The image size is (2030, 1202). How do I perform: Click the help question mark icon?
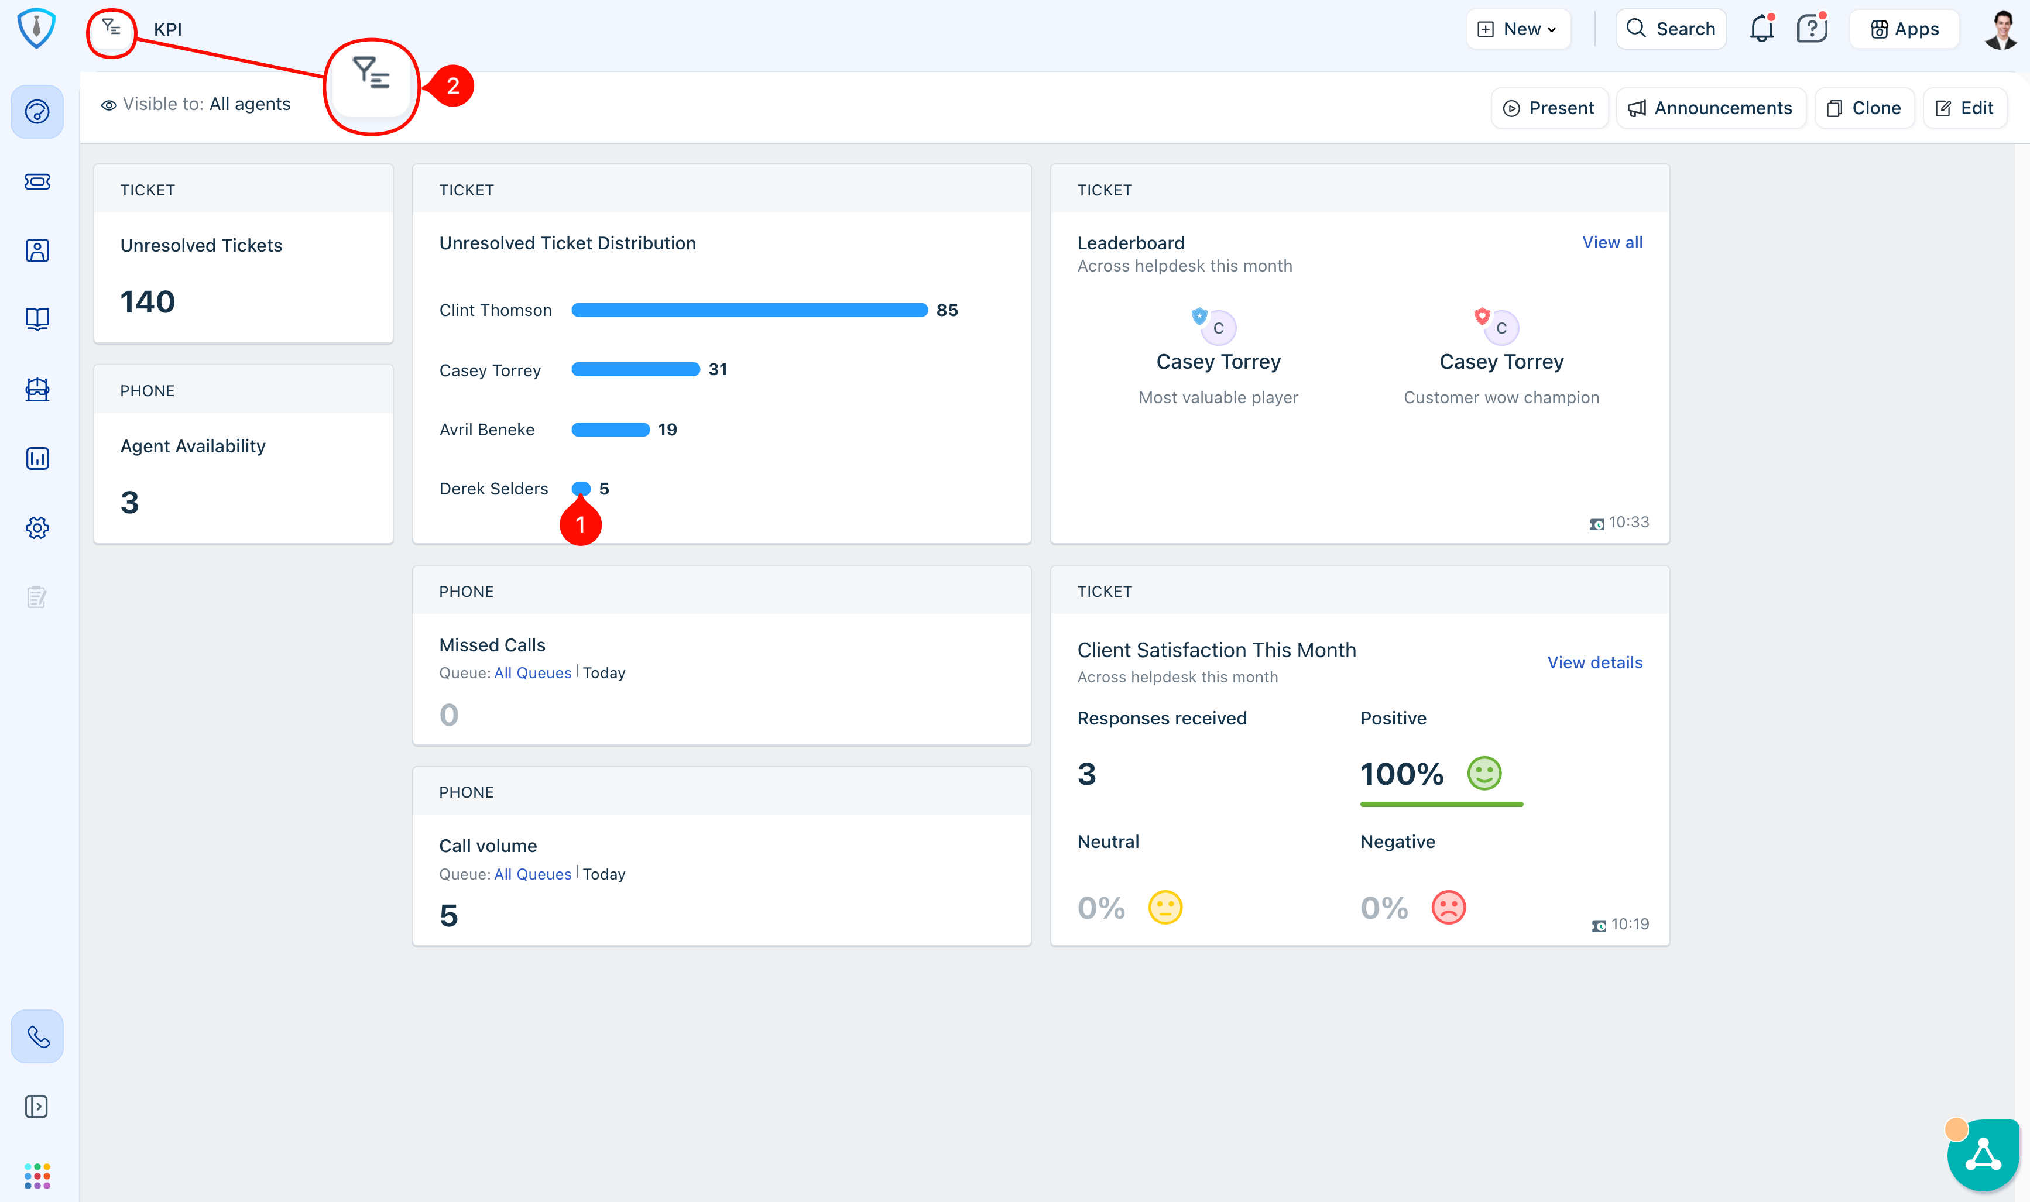pos(1811,29)
